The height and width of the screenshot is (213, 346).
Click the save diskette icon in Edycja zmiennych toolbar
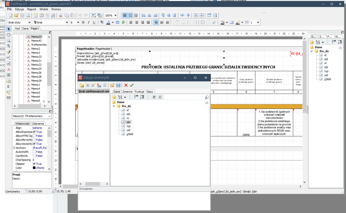pyautogui.click(x=118, y=85)
